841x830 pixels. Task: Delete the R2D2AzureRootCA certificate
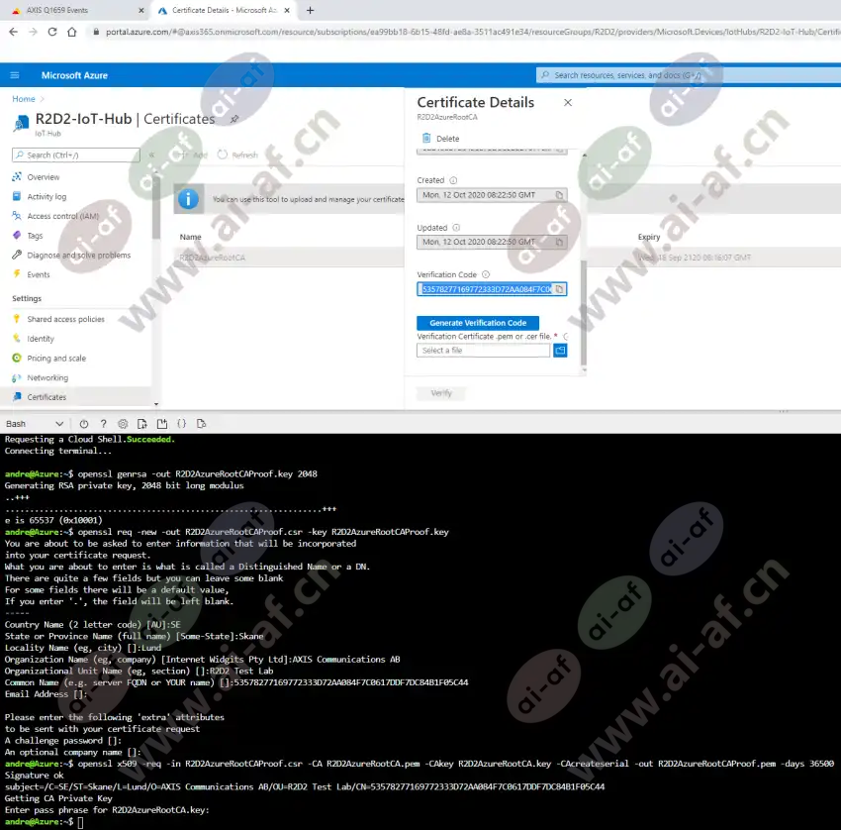[440, 138]
